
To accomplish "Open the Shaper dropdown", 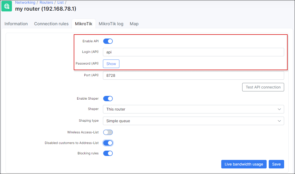I will (x=193, y=109).
